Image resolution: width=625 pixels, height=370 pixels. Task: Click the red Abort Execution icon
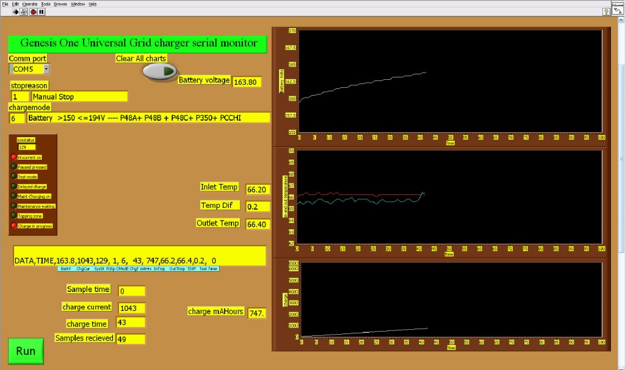coord(34,12)
